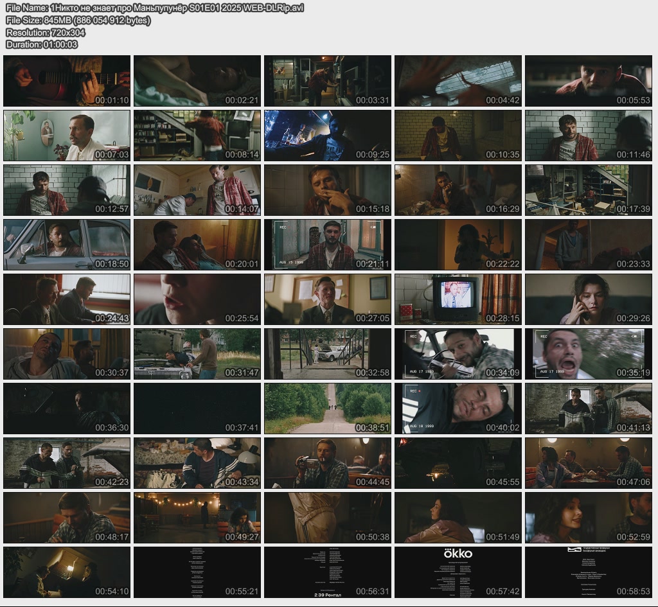Image resolution: width=658 pixels, height=607 pixels.
Task: Click the woman on phone frame at 00:29:26
Action: [x=588, y=299]
